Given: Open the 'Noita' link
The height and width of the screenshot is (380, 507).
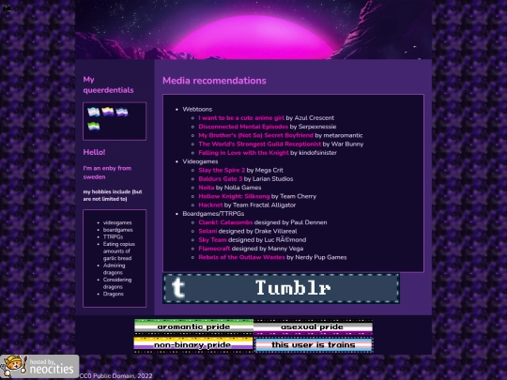Looking at the screenshot, I should (207, 188).
